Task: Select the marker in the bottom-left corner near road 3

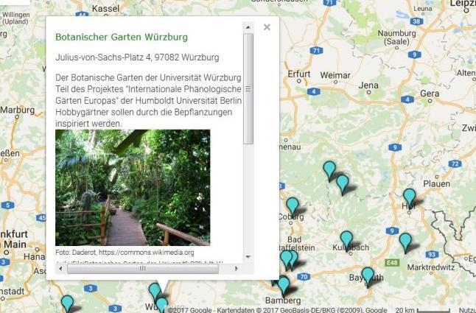Action: [67, 303]
